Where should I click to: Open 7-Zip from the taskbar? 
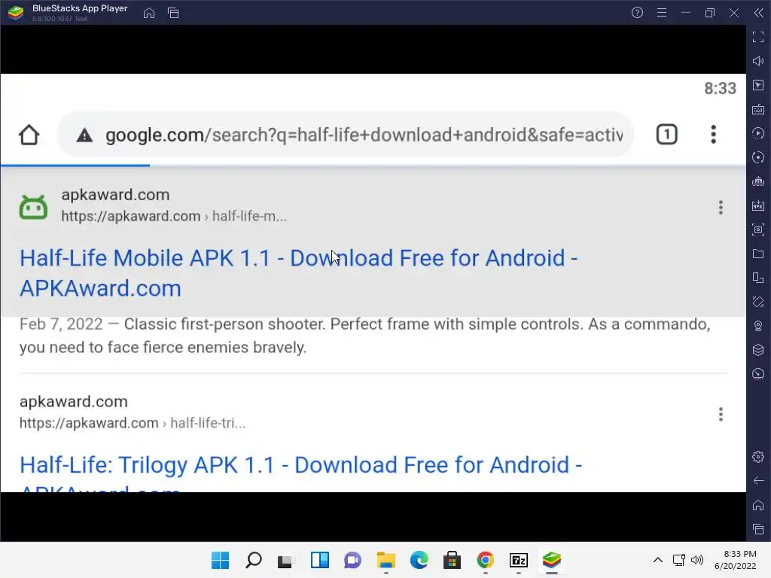point(519,560)
